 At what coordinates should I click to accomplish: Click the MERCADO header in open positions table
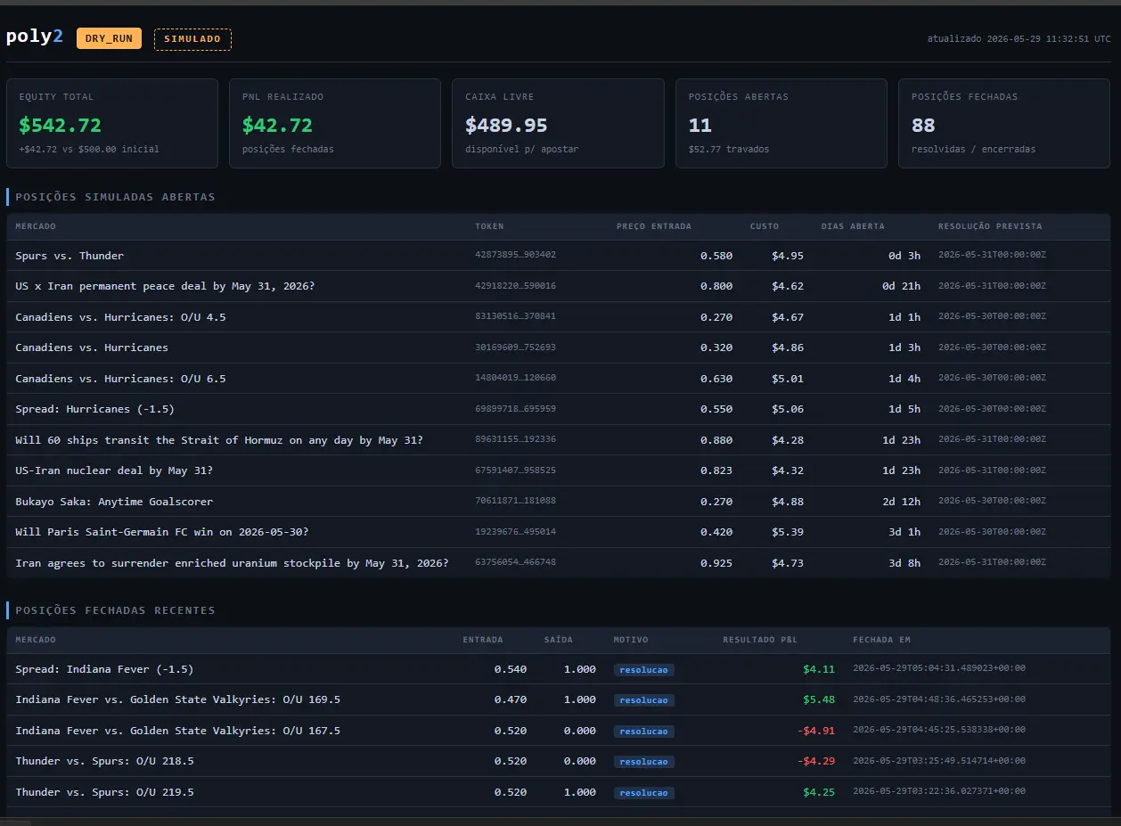(36, 226)
